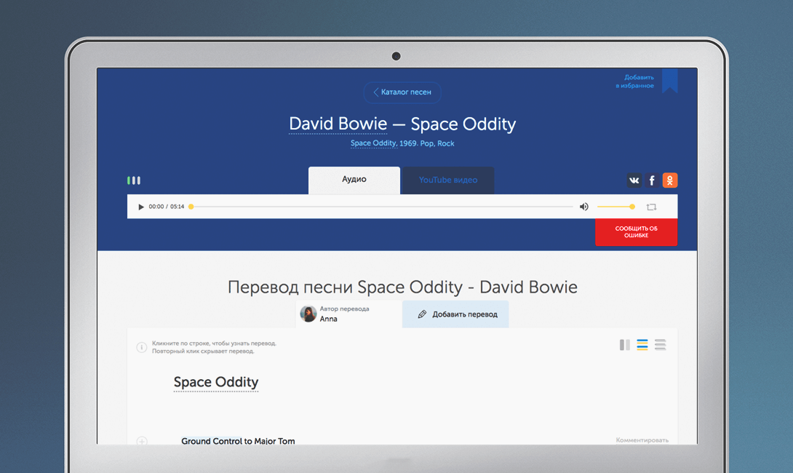The height and width of the screenshot is (473, 793).
Task: Click Добавить перевод button
Action: [x=455, y=314]
